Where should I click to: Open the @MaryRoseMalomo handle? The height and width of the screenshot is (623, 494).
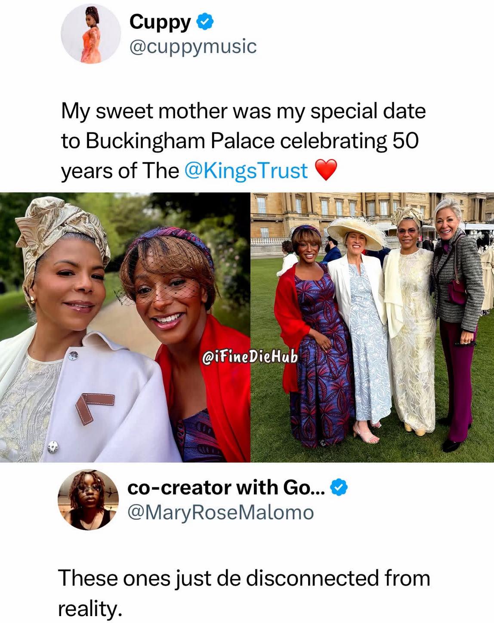click(x=221, y=512)
